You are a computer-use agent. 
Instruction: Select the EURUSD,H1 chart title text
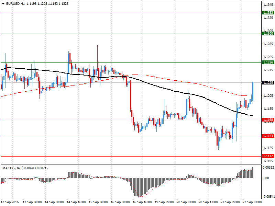(15, 4)
